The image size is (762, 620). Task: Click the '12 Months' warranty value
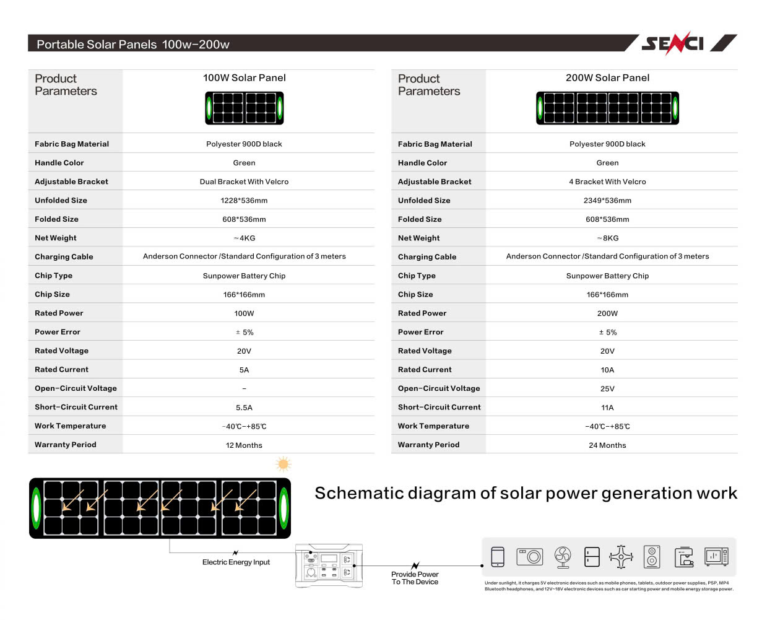pos(244,445)
